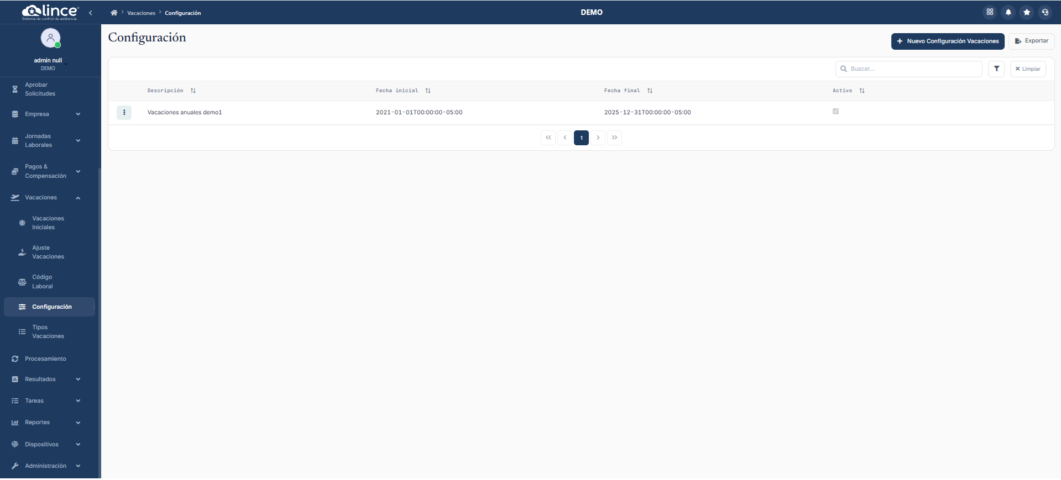Click the support headset icon in header

pos(1045,12)
